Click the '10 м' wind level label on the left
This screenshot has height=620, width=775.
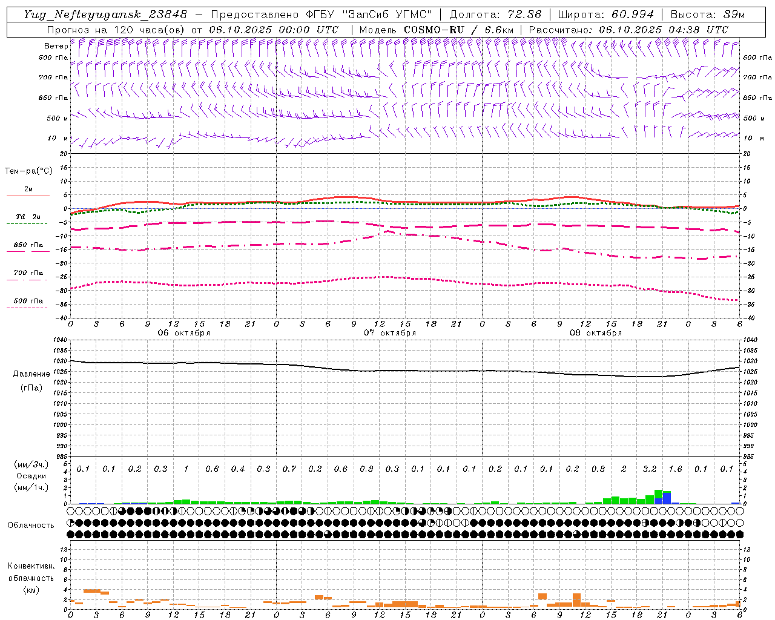tap(58, 138)
